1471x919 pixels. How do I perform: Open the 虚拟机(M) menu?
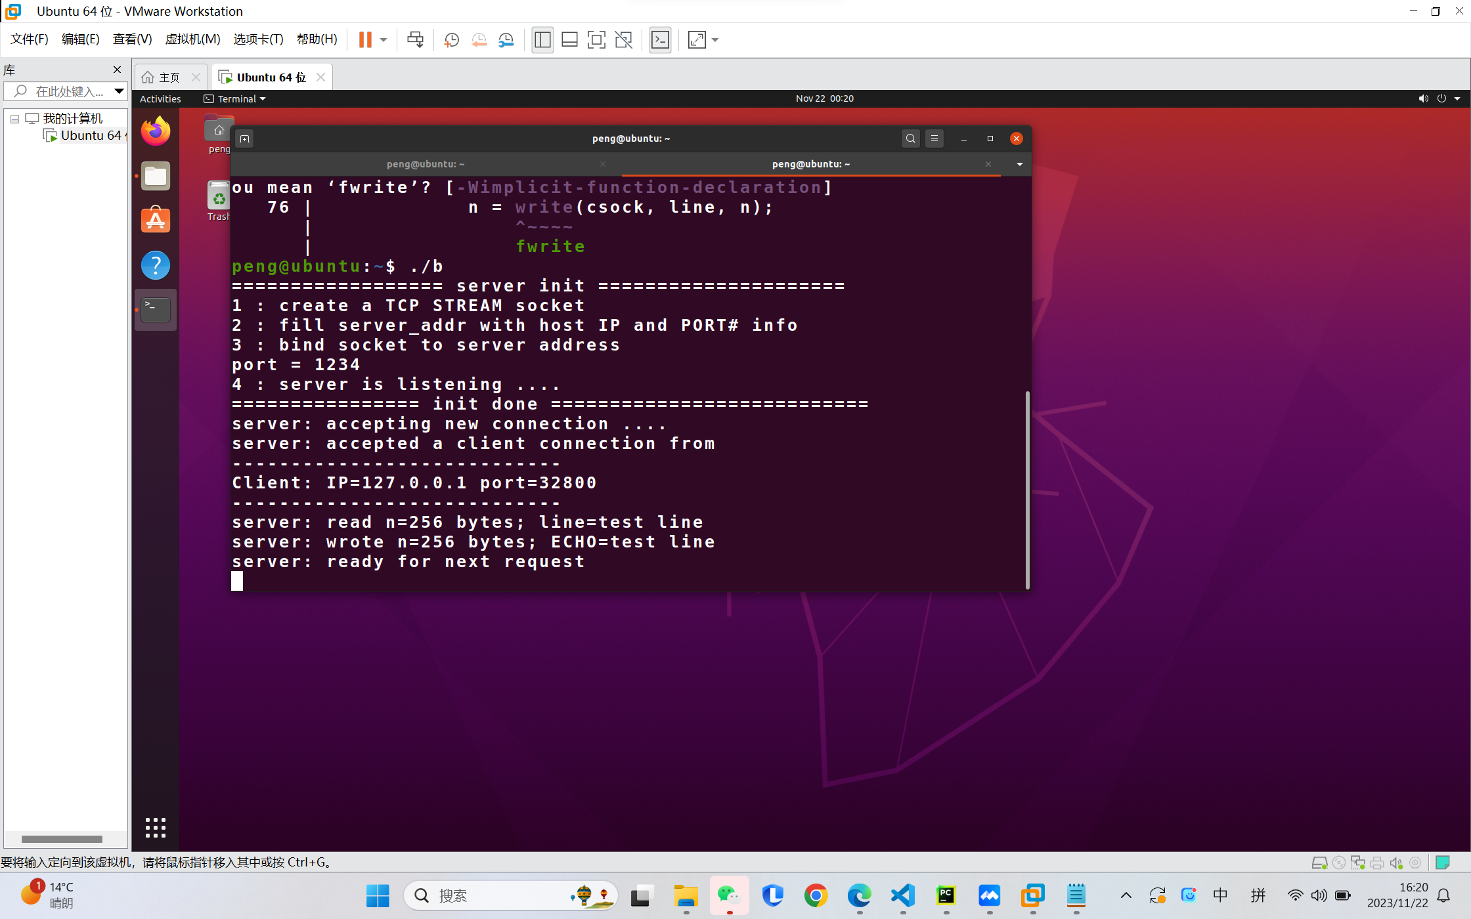[x=192, y=39]
